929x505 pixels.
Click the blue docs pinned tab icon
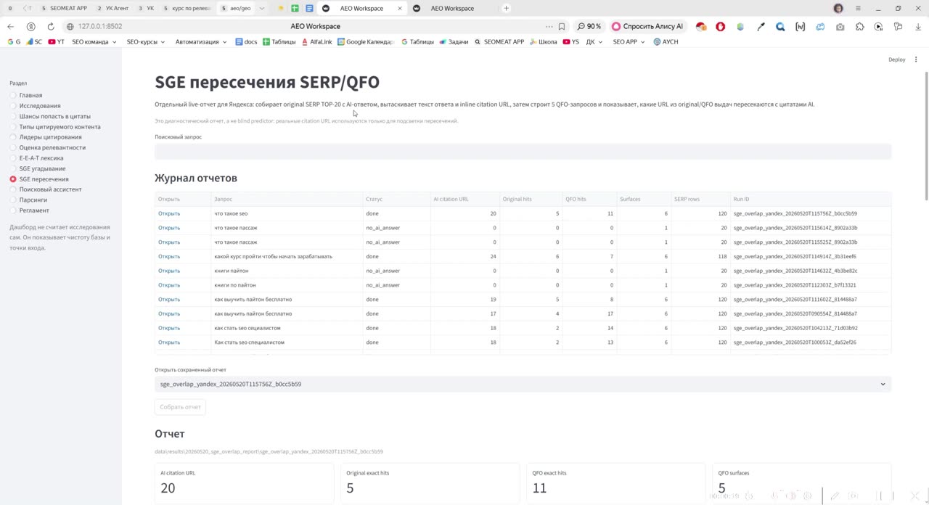309,8
